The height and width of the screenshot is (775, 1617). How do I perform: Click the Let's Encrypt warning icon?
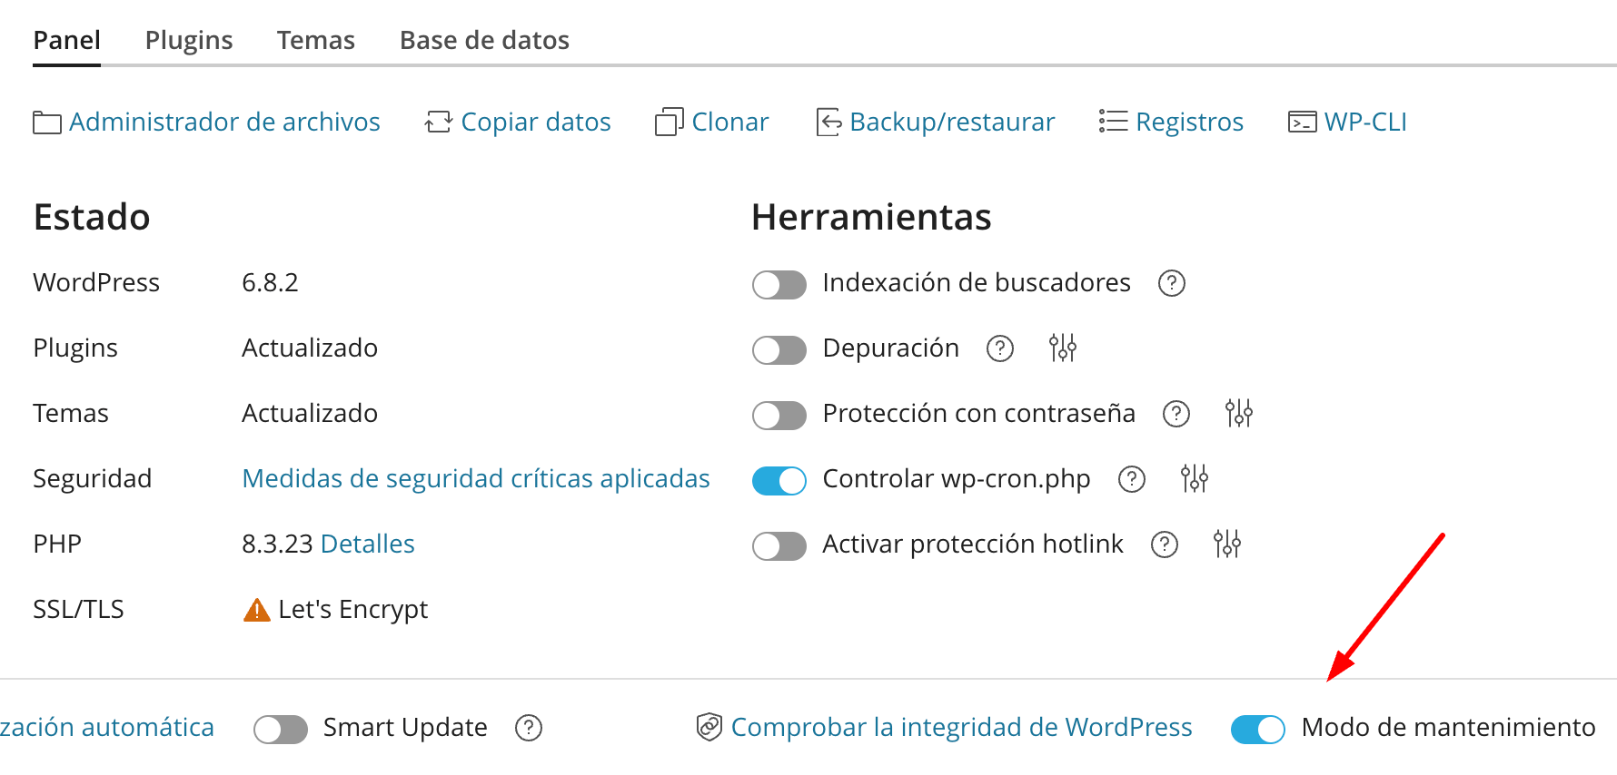point(257,609)
